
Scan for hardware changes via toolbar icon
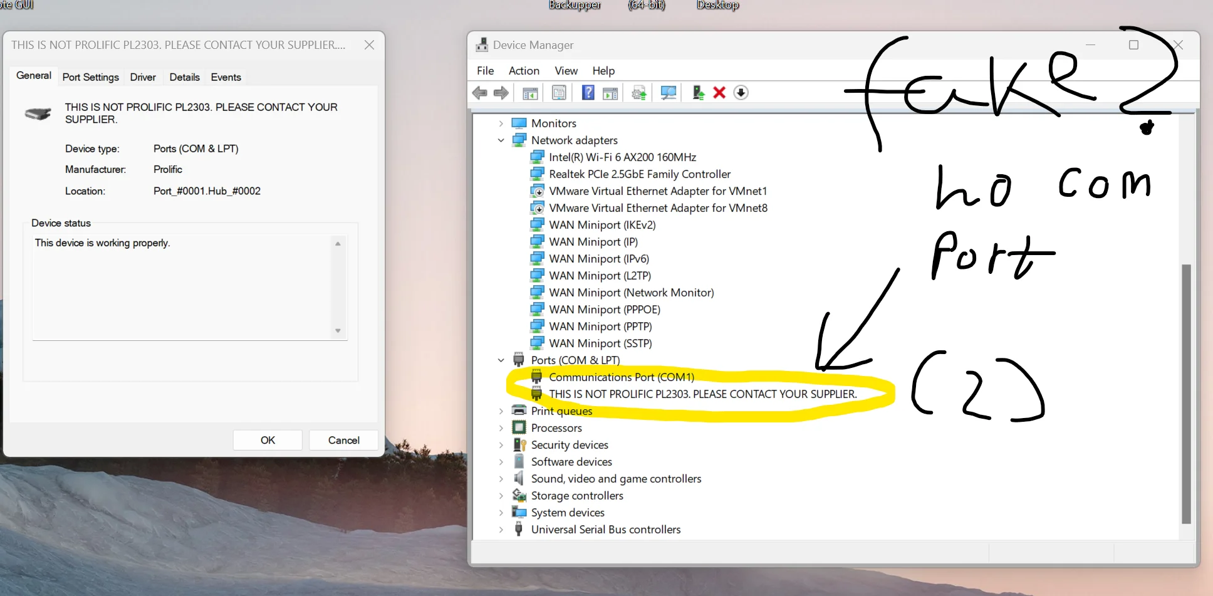pyautogui.click(x=669, y=93)
